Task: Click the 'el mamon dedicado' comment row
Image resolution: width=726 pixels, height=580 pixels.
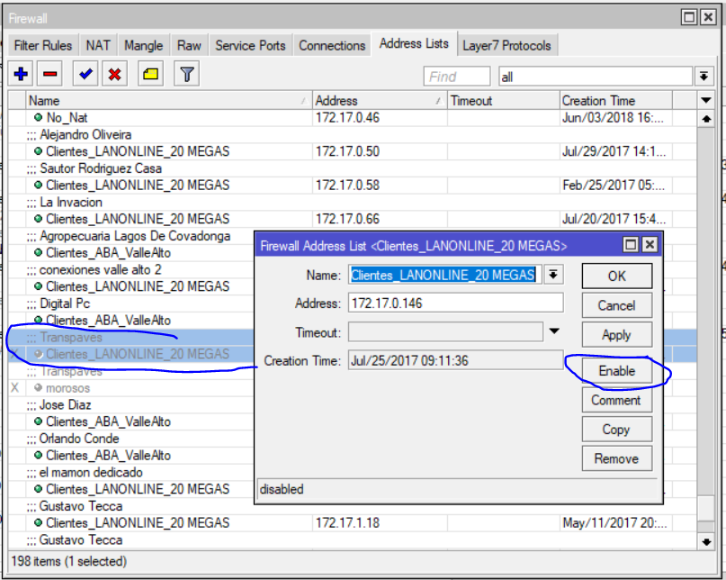Action: (x=132, y=473)
